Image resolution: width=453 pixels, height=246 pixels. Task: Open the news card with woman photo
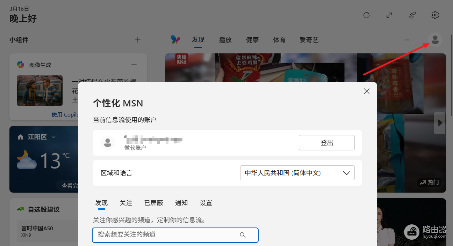coord(412,222)
